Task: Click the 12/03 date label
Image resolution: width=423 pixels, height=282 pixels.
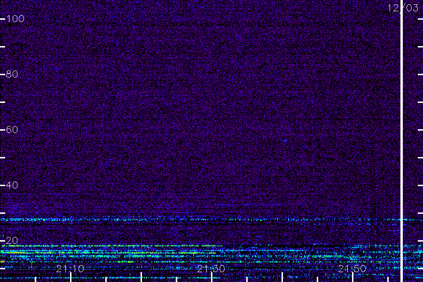Action: [403, 8]
